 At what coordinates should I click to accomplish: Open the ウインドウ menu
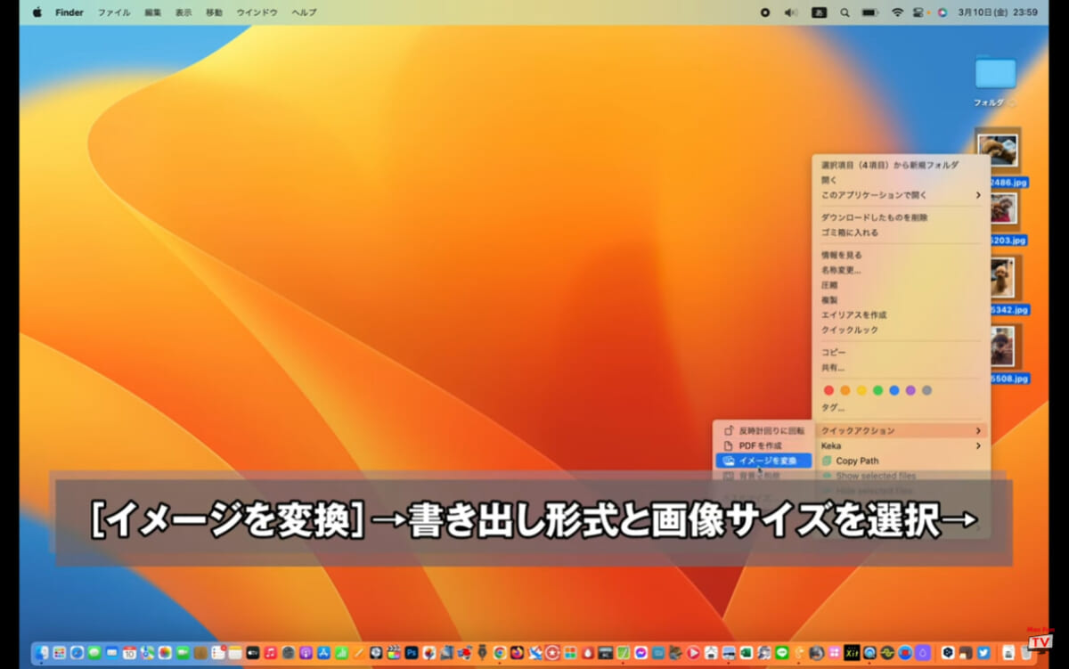(257, 12)
